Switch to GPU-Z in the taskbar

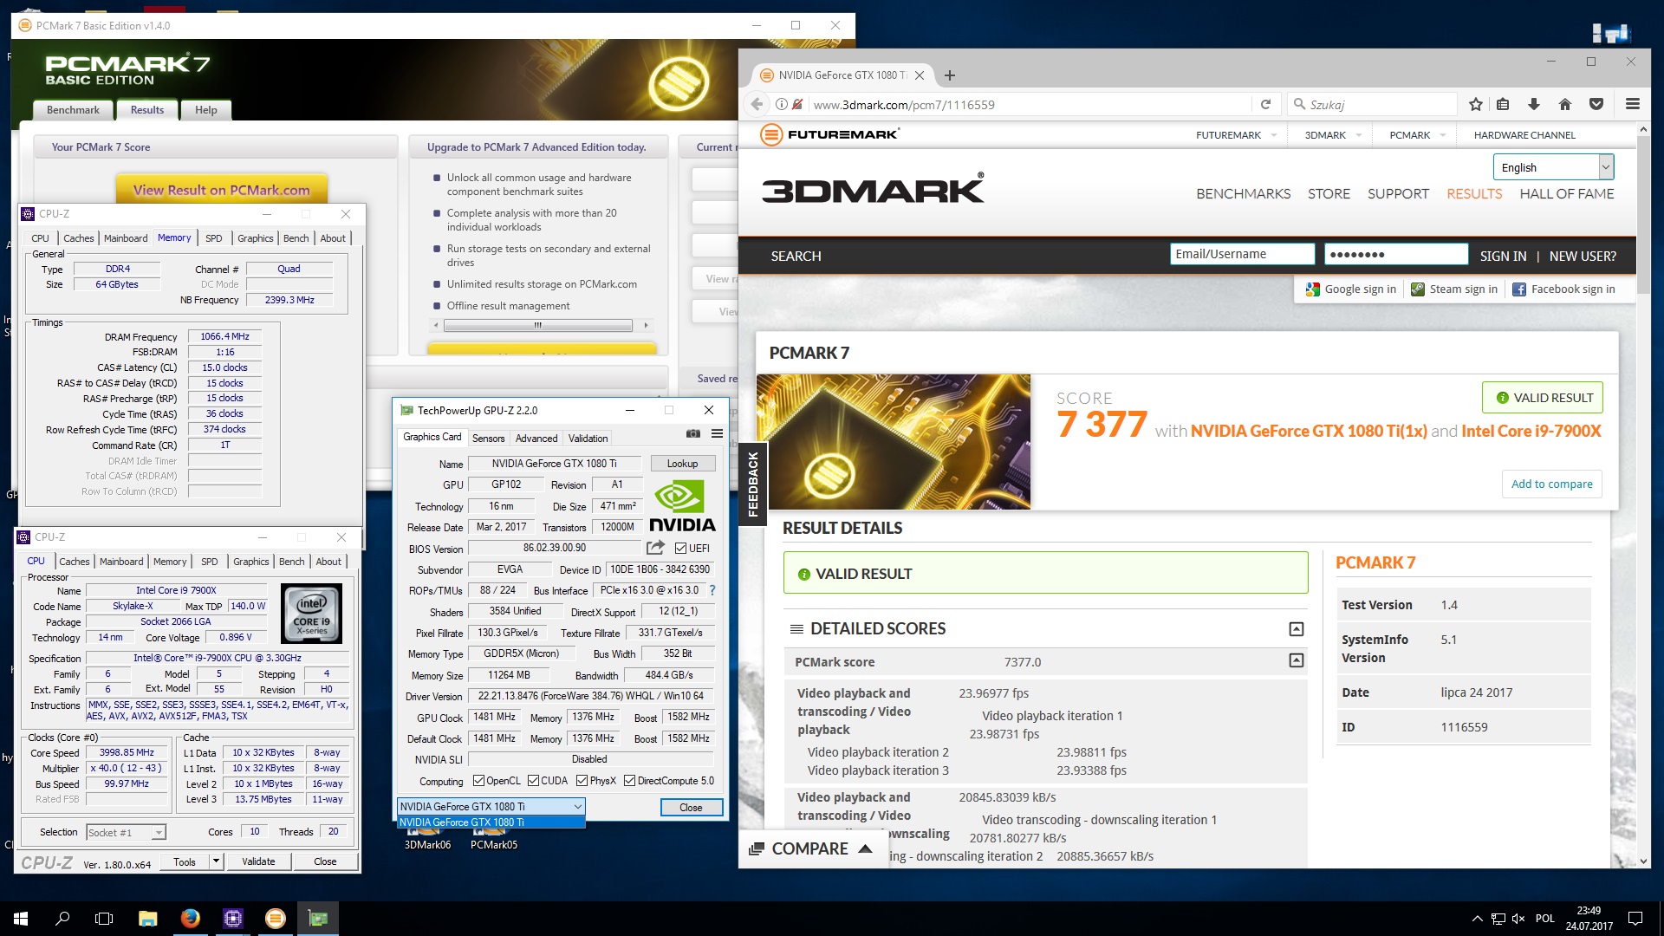318,918
